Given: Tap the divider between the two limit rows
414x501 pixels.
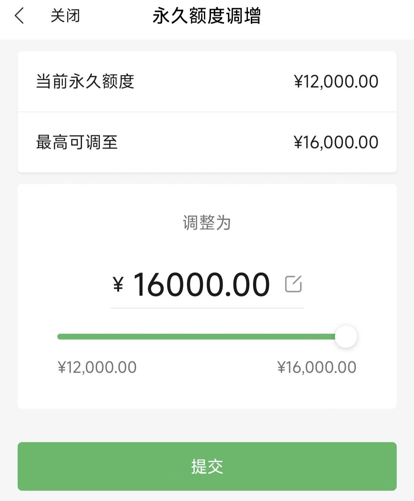Looking at the screenshot, I should click(207, 112).
